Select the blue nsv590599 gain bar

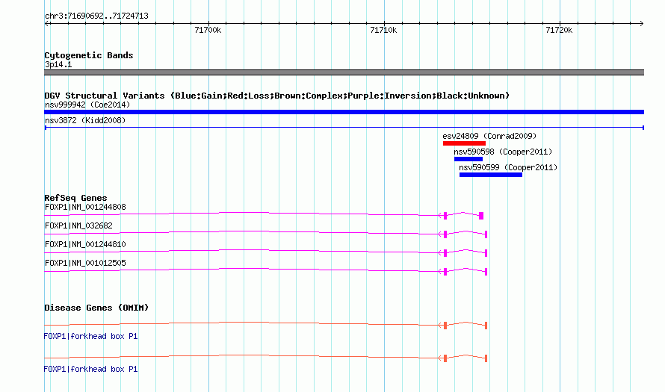click(491, 175)
